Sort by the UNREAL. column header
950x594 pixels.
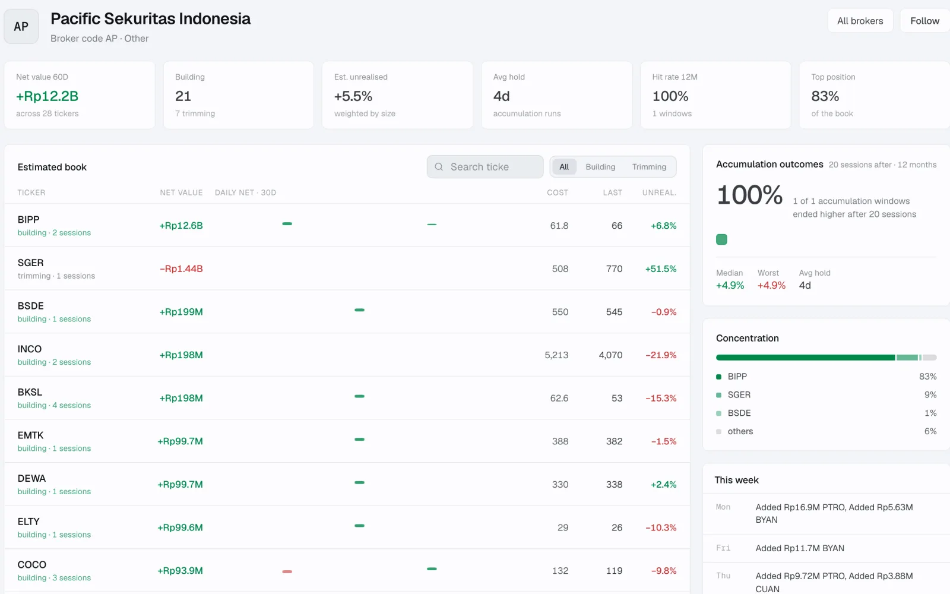659,192
